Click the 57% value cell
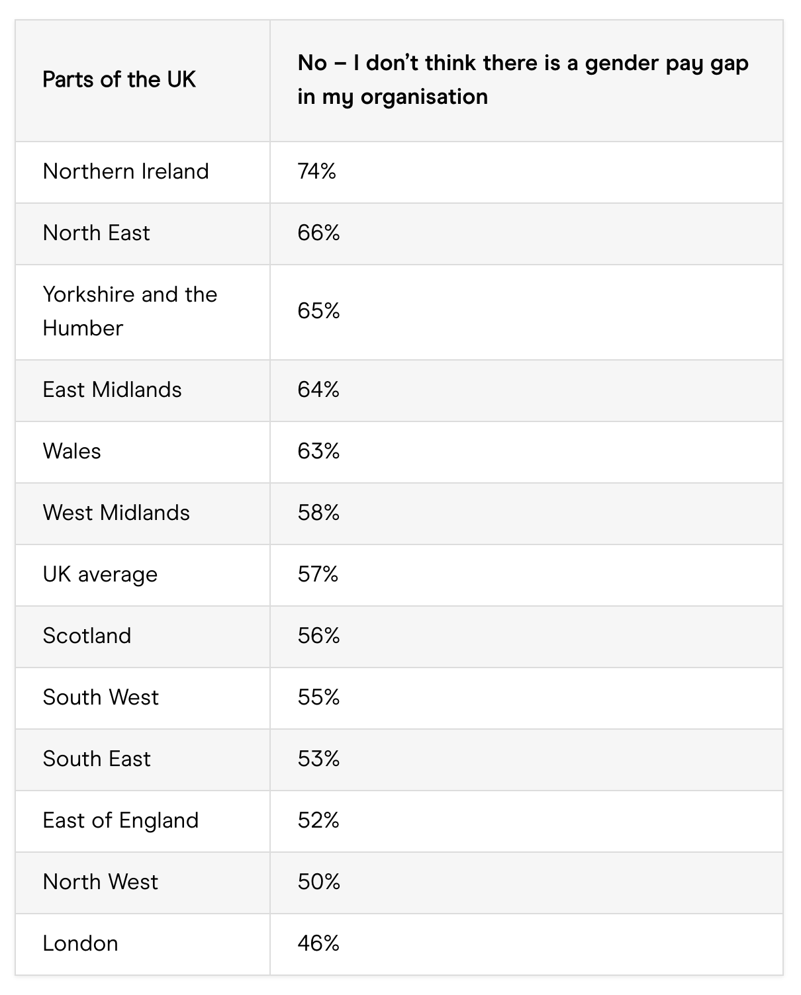This screenshot has width=801, height=995. pos(318,574)
